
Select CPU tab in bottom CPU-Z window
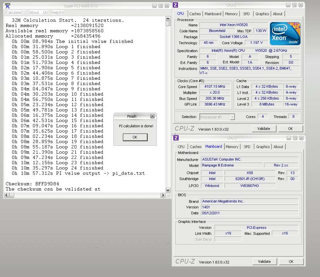click(x=181, y=147)
